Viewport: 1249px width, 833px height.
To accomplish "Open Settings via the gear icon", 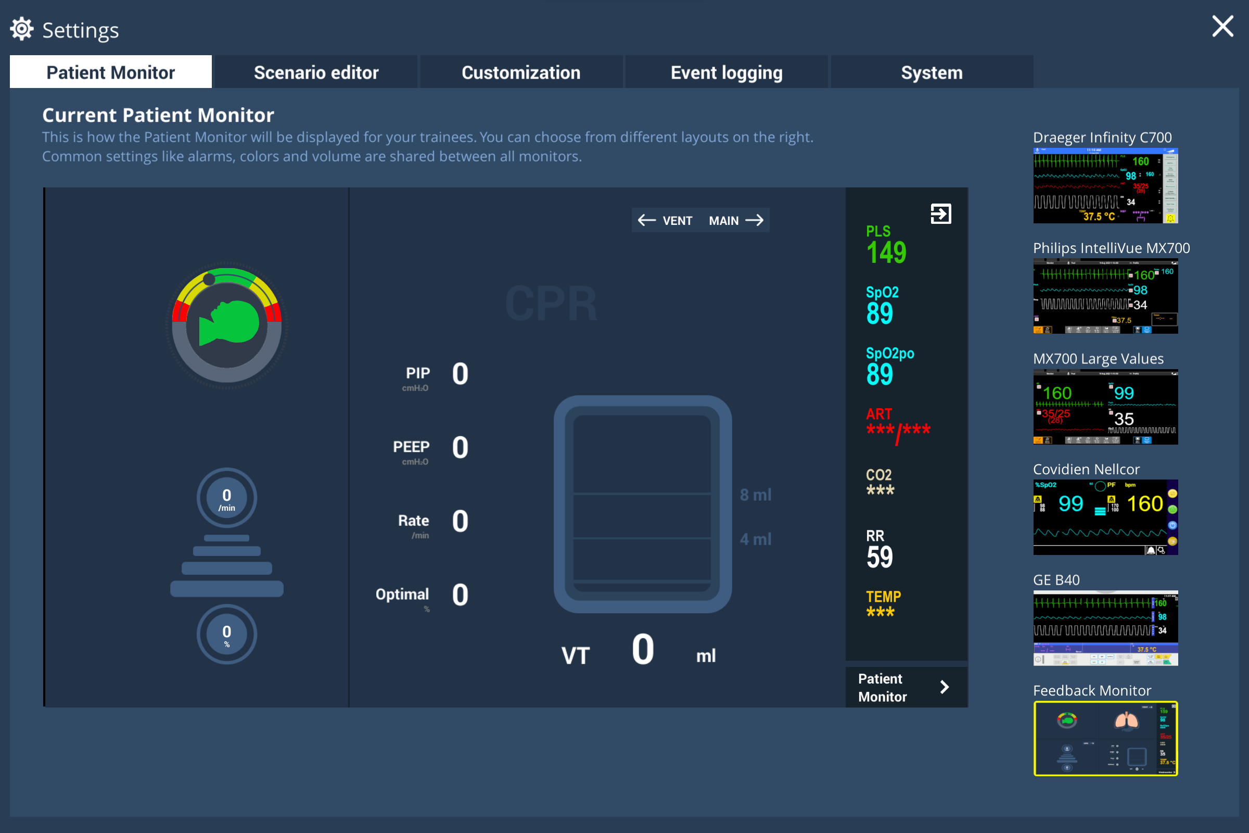I will pos(22,29).
